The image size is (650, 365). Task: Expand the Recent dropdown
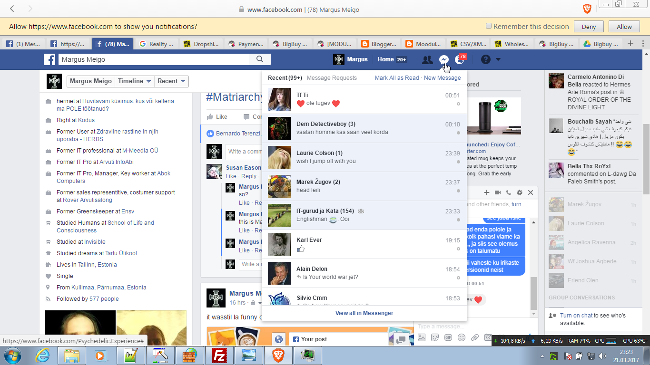[171, 81]
